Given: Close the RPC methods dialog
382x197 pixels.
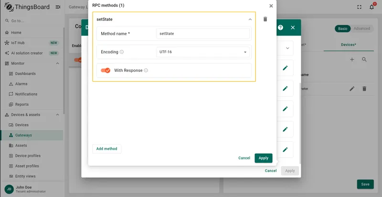Looking at the screenshot, I should [x=271, y=6].
